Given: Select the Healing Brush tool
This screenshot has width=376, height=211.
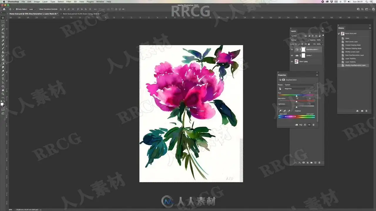Looking at the screenshot, I should click(3, 44).
